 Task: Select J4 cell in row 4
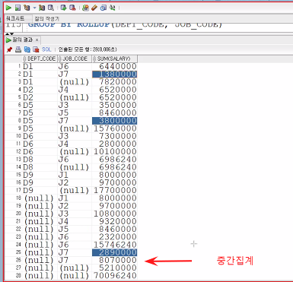(75, 90)
